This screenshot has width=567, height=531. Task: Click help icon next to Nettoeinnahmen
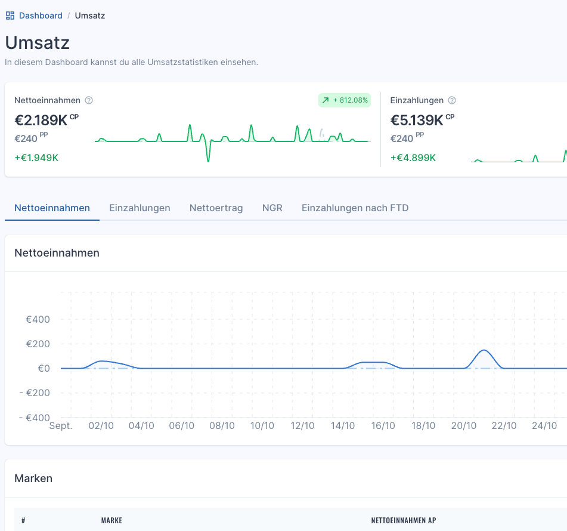(x=89, y=100)
